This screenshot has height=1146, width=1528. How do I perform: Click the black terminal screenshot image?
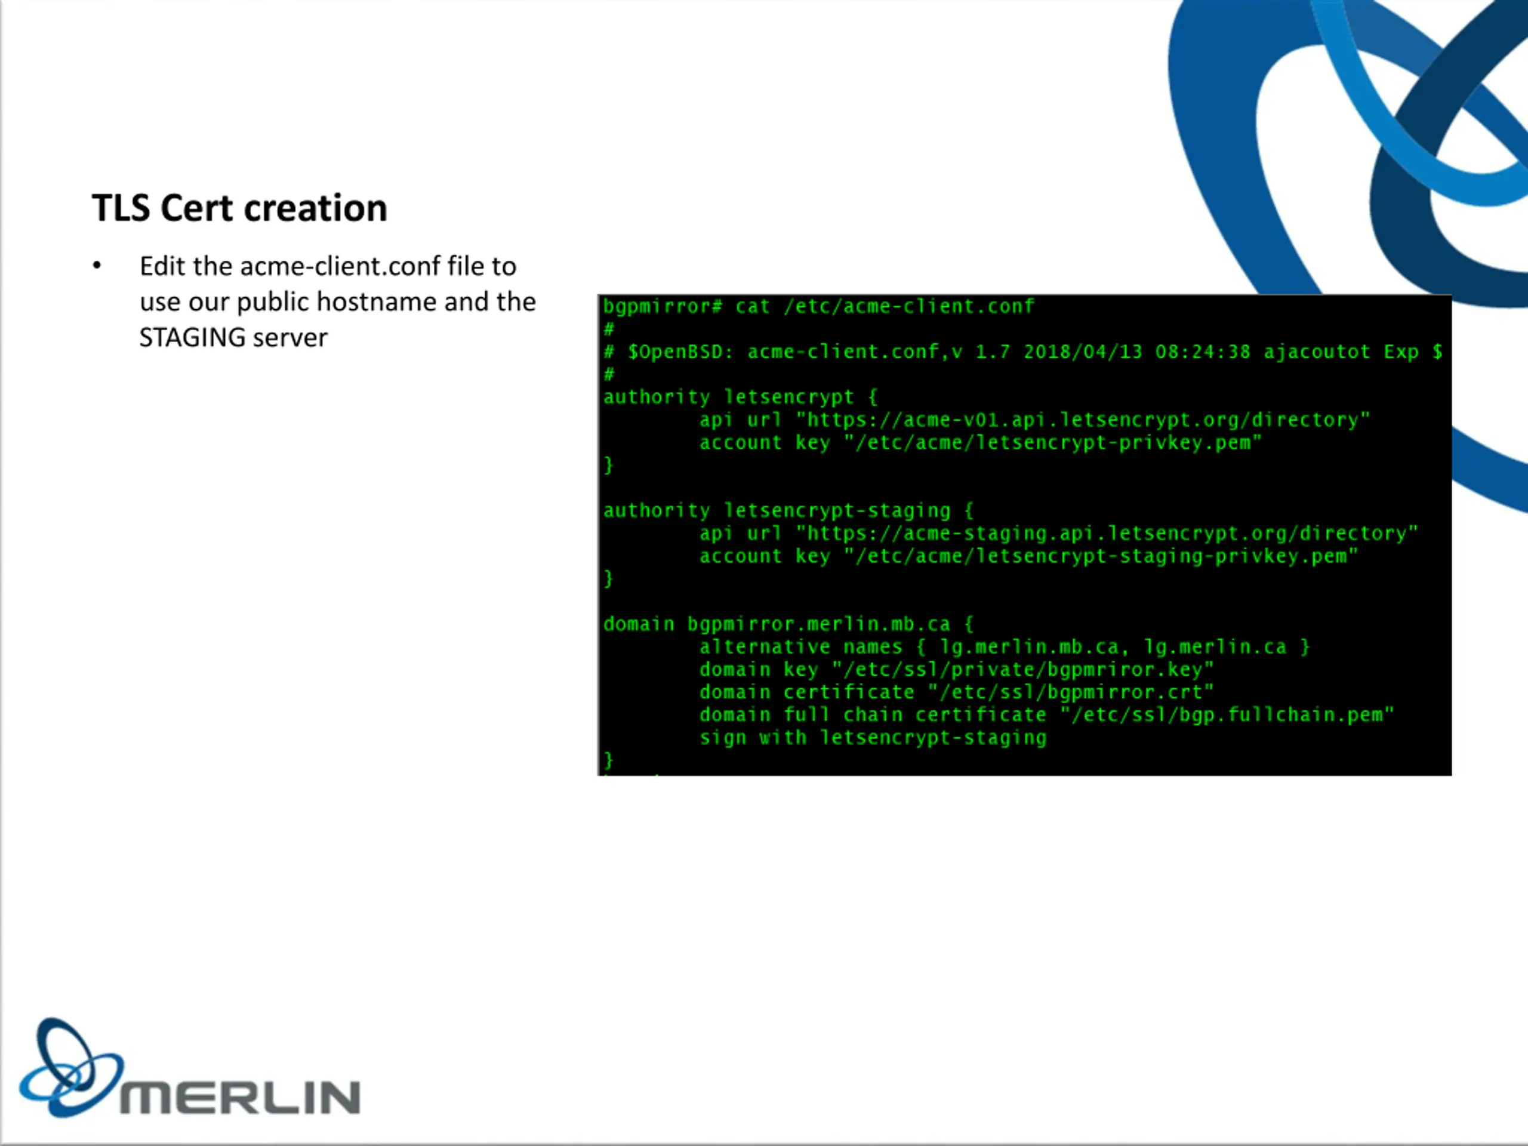(x=1024, y=535)
